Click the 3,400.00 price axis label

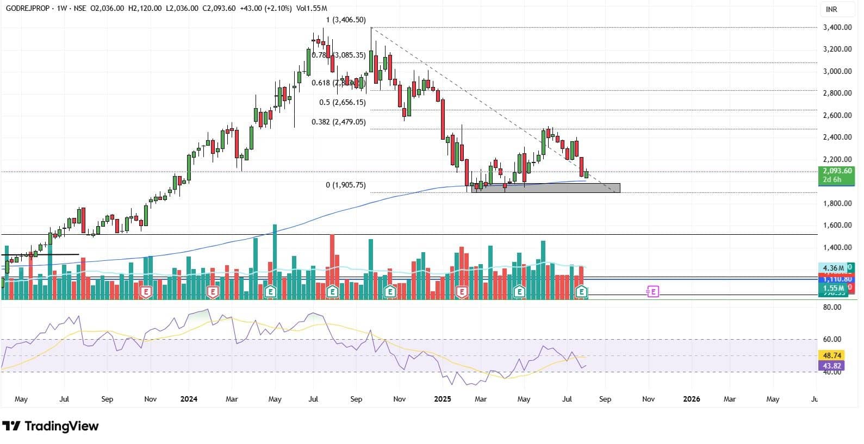coord(837,27)
